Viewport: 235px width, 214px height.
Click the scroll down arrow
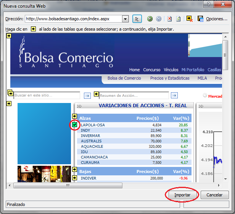click(225, 179)
